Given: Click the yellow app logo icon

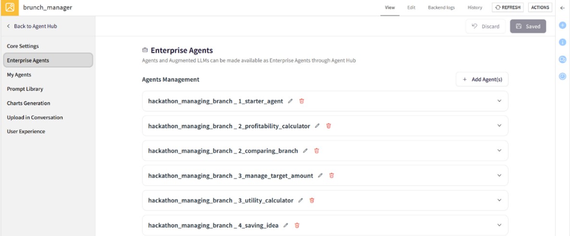Looking at the screenshot, I should [x=10, y=8].
